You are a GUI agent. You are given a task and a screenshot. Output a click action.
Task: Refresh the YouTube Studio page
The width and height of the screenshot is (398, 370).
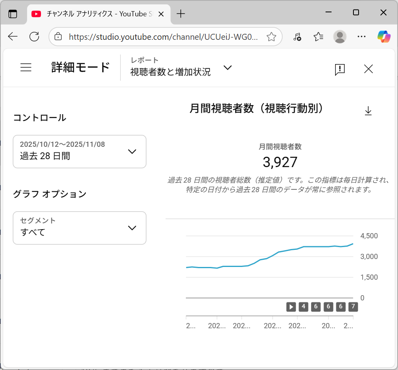click(x=35, y=37)
